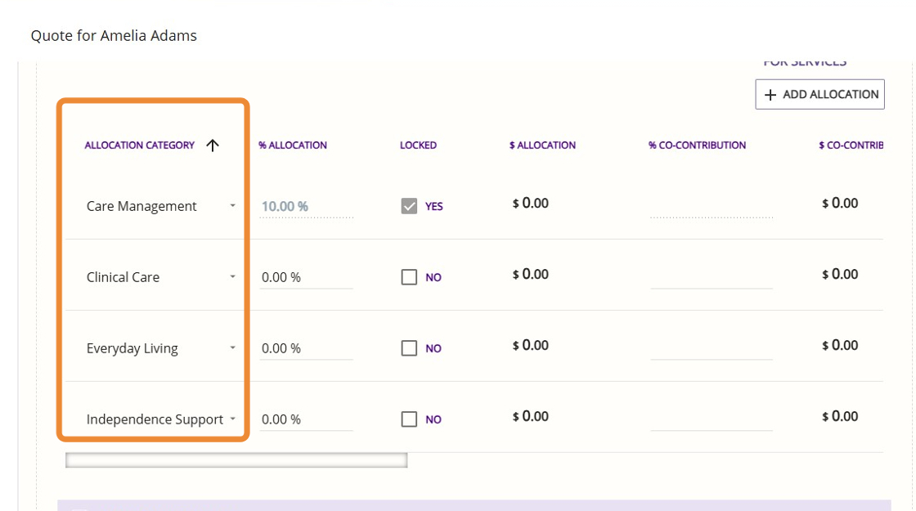Viewport: 916px width, 511px height.
Task: Click the $ Allocation column header
Action: click(542, 146)
